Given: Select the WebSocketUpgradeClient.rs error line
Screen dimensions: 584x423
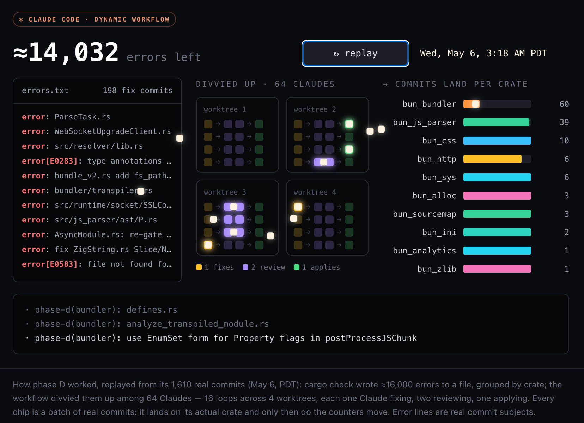Looking at the screenshot, I should point(96,131).
